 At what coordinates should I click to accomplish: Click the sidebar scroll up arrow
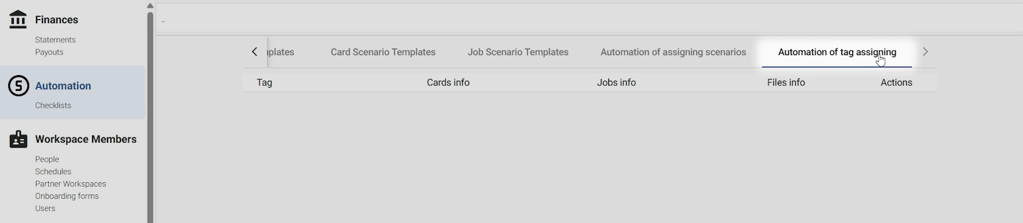click(150, 6)
